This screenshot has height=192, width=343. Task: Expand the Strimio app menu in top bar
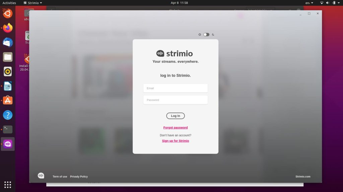(33, 3)
